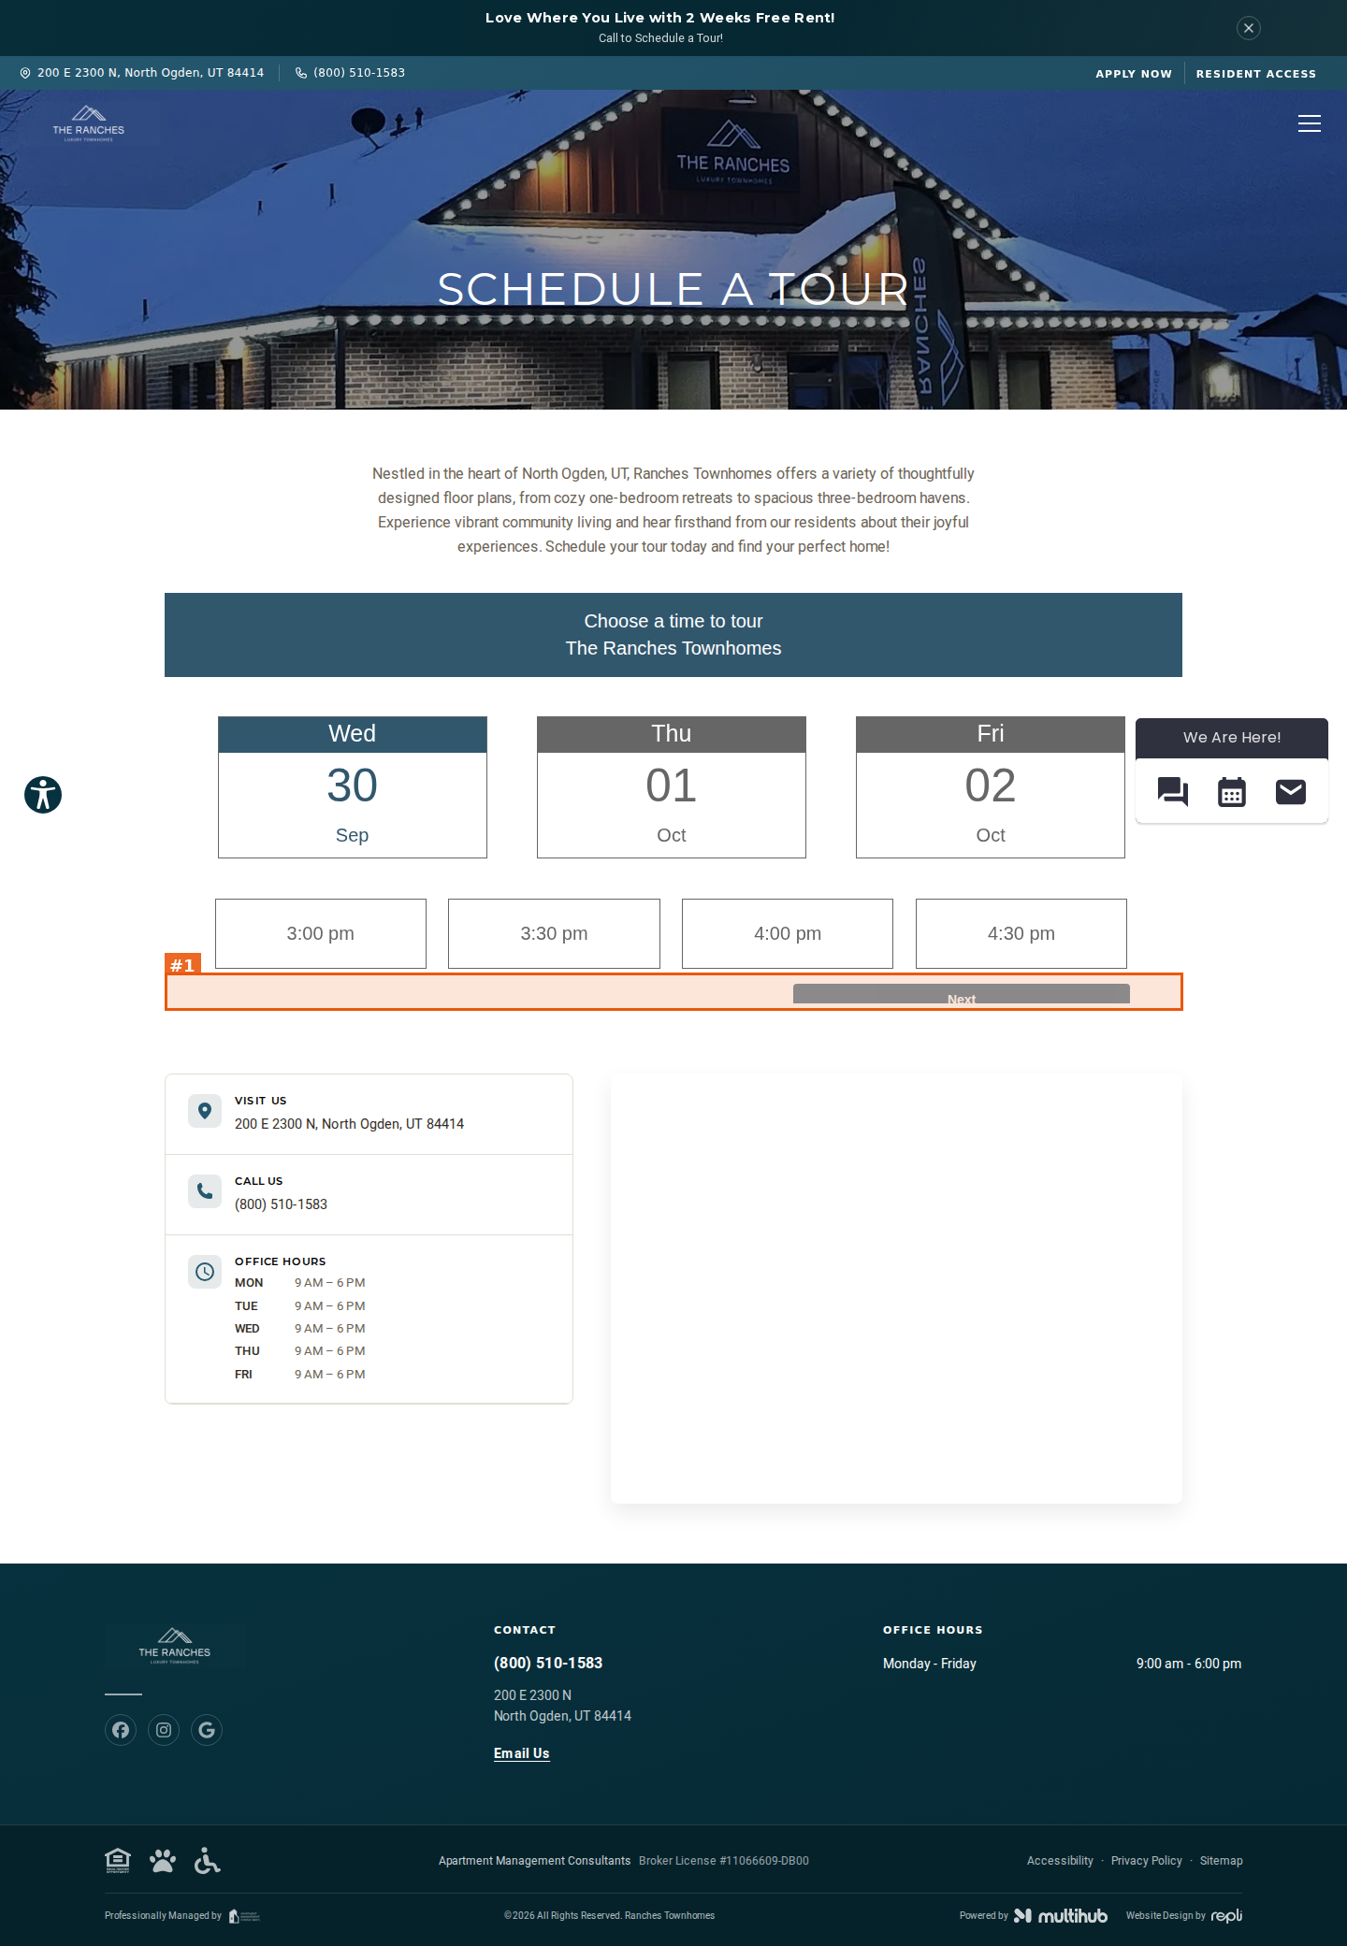1347x1946 pixels.
Task: Open the Accessibility footer link
Action: tap(1060, 1861)
